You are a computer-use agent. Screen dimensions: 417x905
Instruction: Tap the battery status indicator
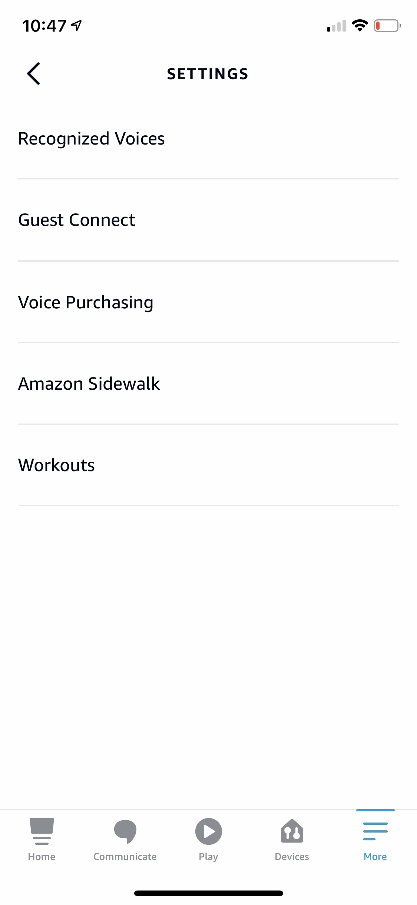(387, 26)
